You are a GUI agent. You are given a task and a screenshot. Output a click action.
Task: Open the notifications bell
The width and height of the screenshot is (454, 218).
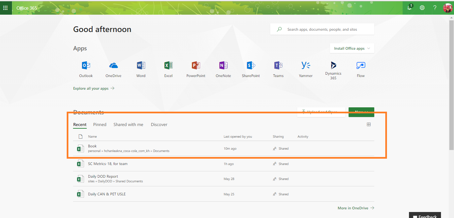(410, 7)
